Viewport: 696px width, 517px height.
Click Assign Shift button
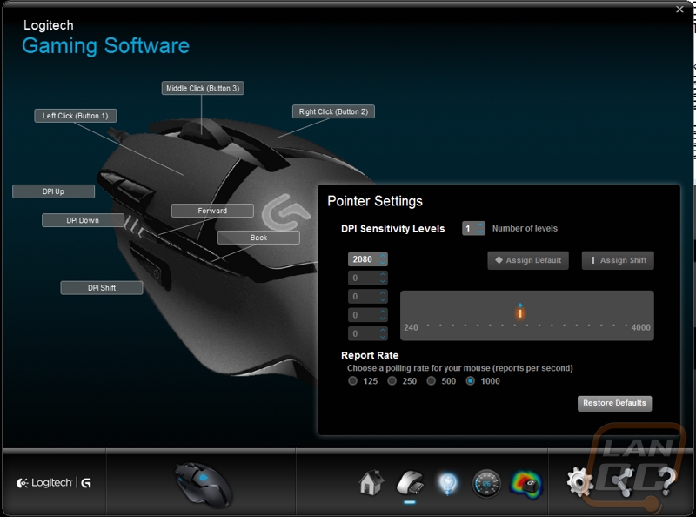click(618, 261)
